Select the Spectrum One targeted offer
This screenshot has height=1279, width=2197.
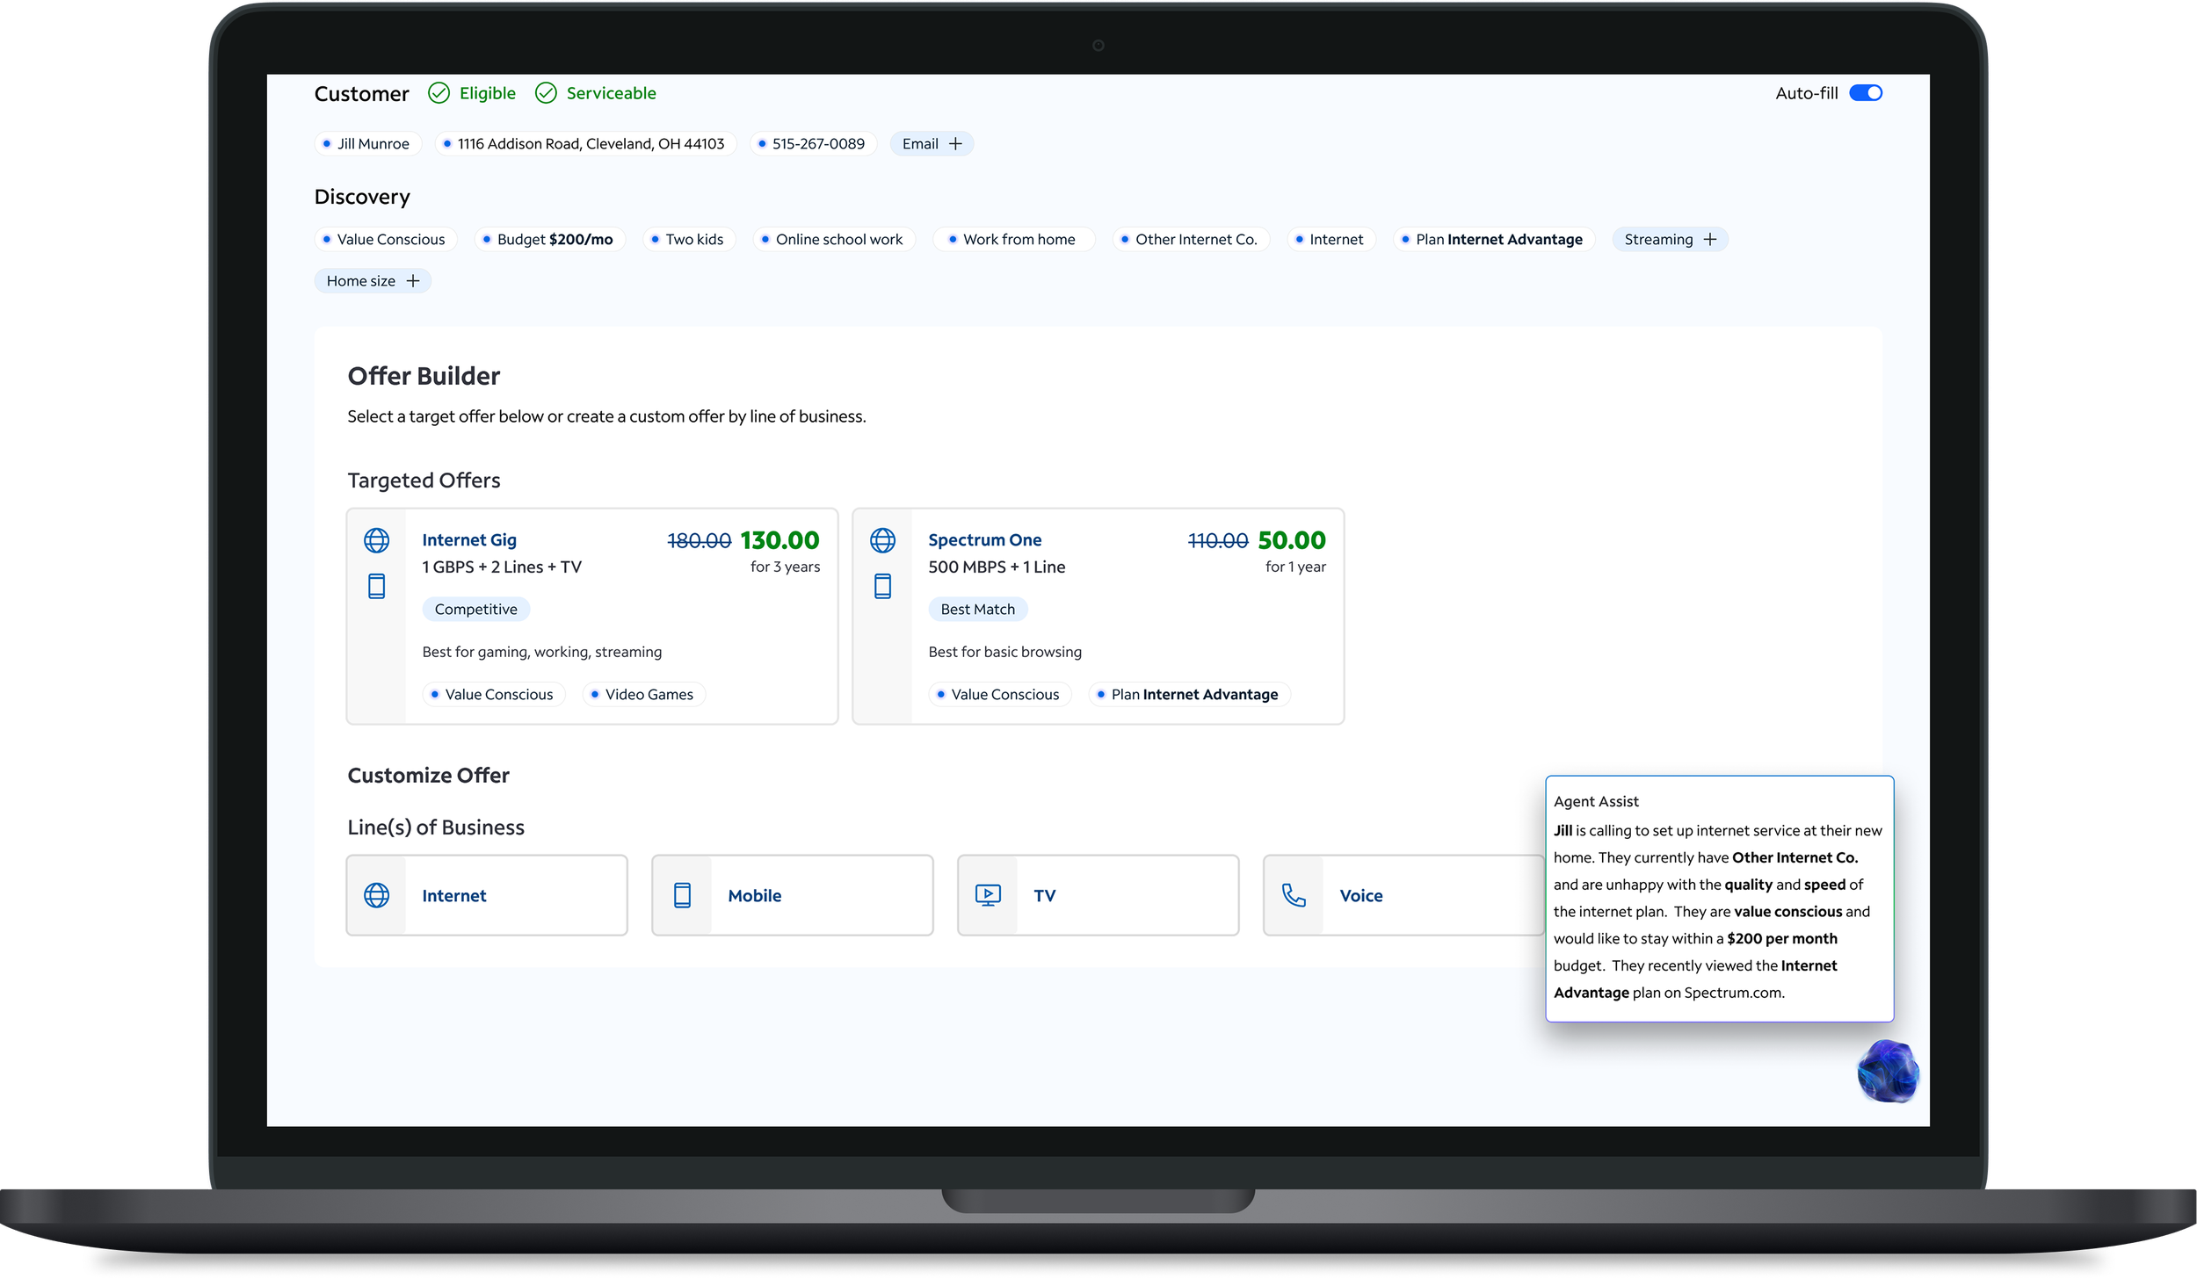[1098, 616]
